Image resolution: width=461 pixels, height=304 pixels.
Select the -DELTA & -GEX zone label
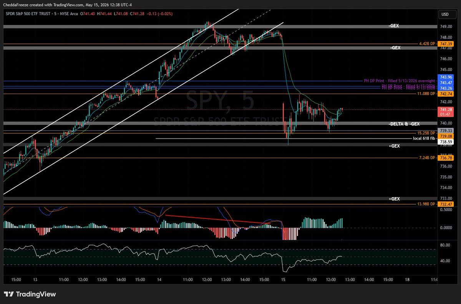404,124
